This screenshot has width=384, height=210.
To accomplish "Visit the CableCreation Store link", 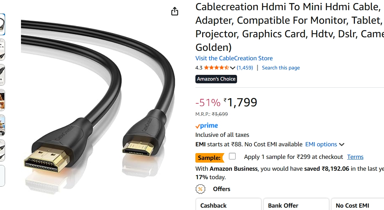I will click(x=234, y=58).
